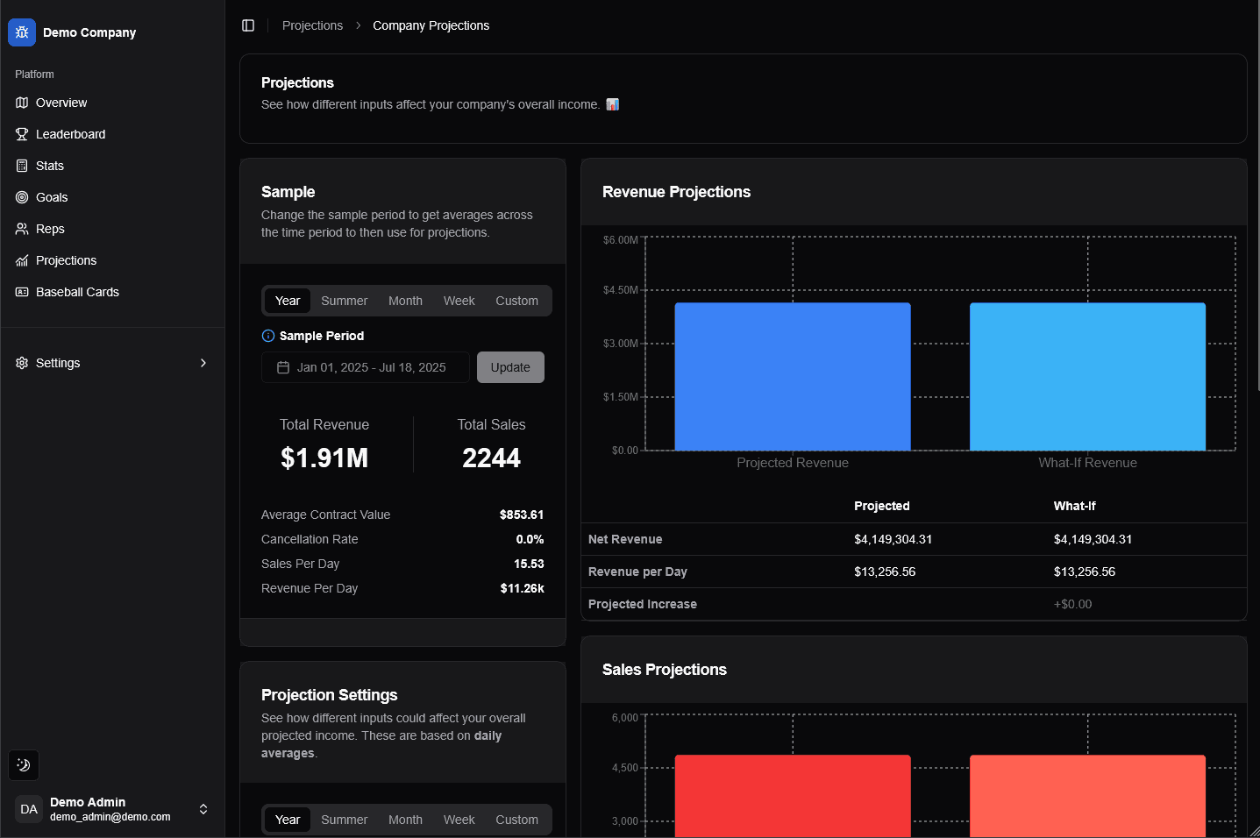The image size is (1260, 838).
Task: Click the Goals target icon
Action: coord(22,197)
